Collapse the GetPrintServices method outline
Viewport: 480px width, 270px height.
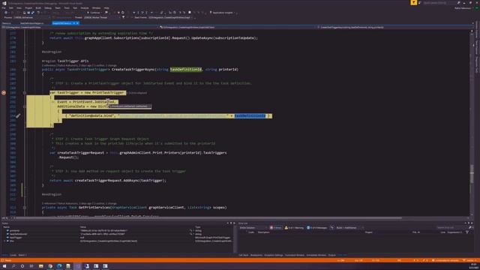(25, 207)
